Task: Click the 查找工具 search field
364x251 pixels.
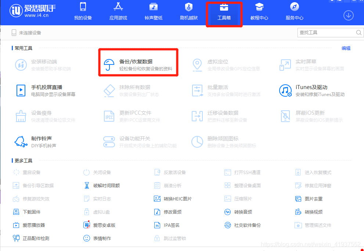Action: [325, 33]
